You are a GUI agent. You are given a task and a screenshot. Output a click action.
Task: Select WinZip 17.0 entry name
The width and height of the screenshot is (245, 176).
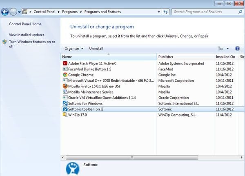[77, 115]
